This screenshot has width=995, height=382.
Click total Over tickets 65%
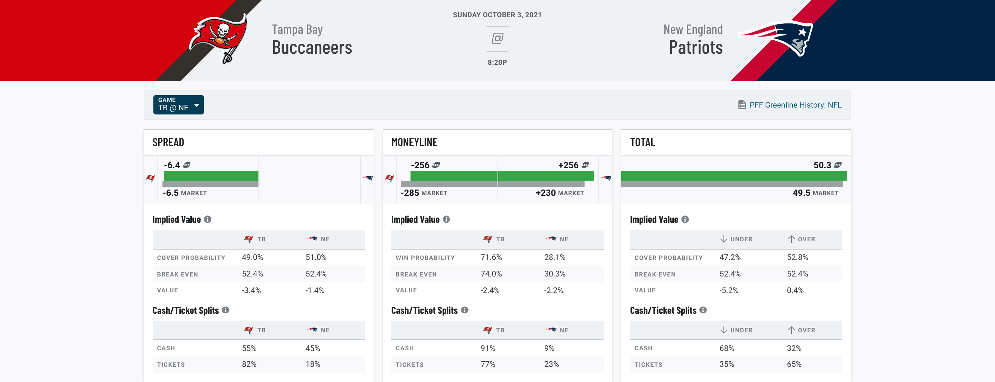tap(794, 364)
